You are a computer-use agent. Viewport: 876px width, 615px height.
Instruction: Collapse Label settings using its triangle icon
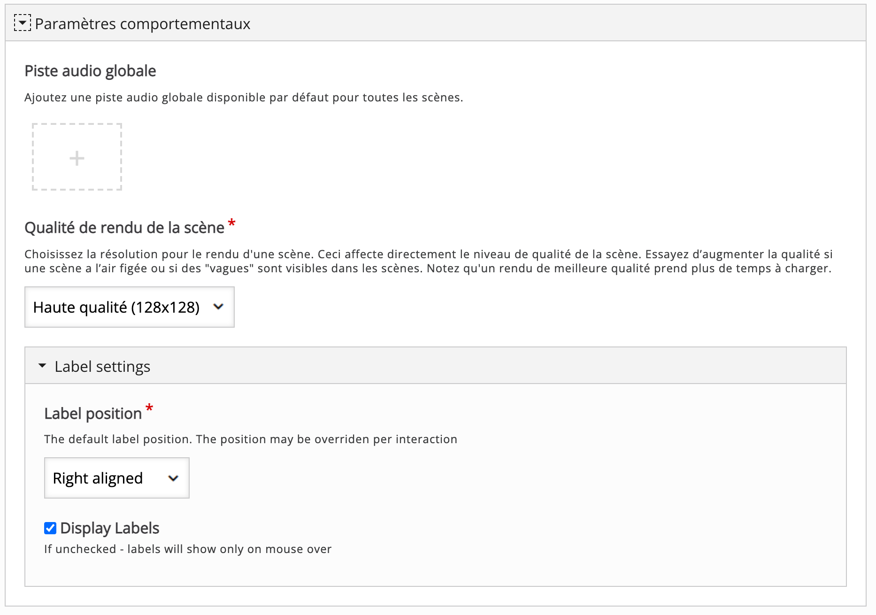[42, 366]
